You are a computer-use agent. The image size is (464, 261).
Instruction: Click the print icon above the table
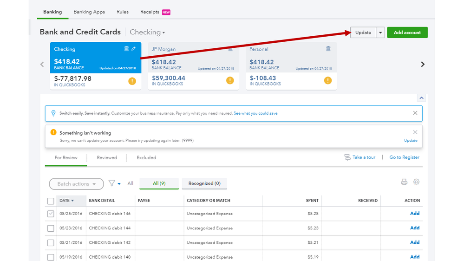[x=404, y=182]
